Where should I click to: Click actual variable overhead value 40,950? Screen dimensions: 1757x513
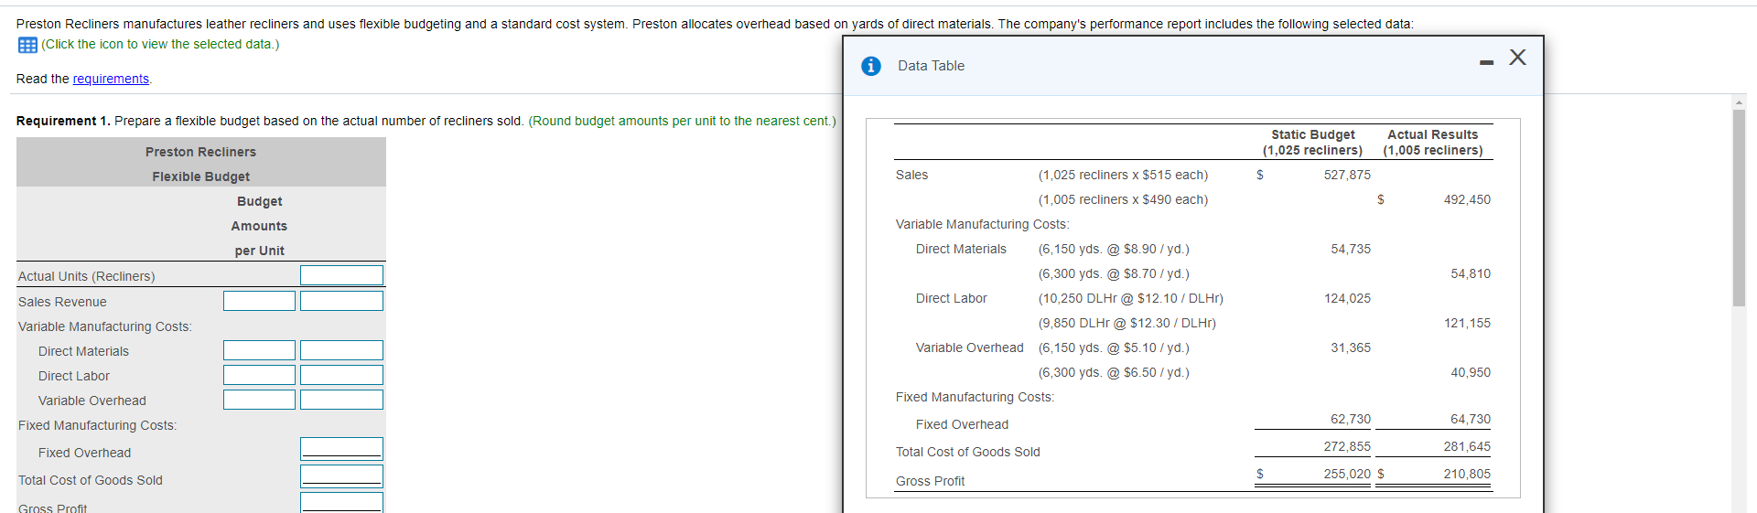click(x=1471, y=372)
